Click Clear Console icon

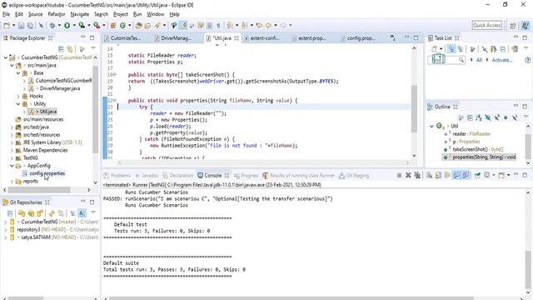[430, 175]
